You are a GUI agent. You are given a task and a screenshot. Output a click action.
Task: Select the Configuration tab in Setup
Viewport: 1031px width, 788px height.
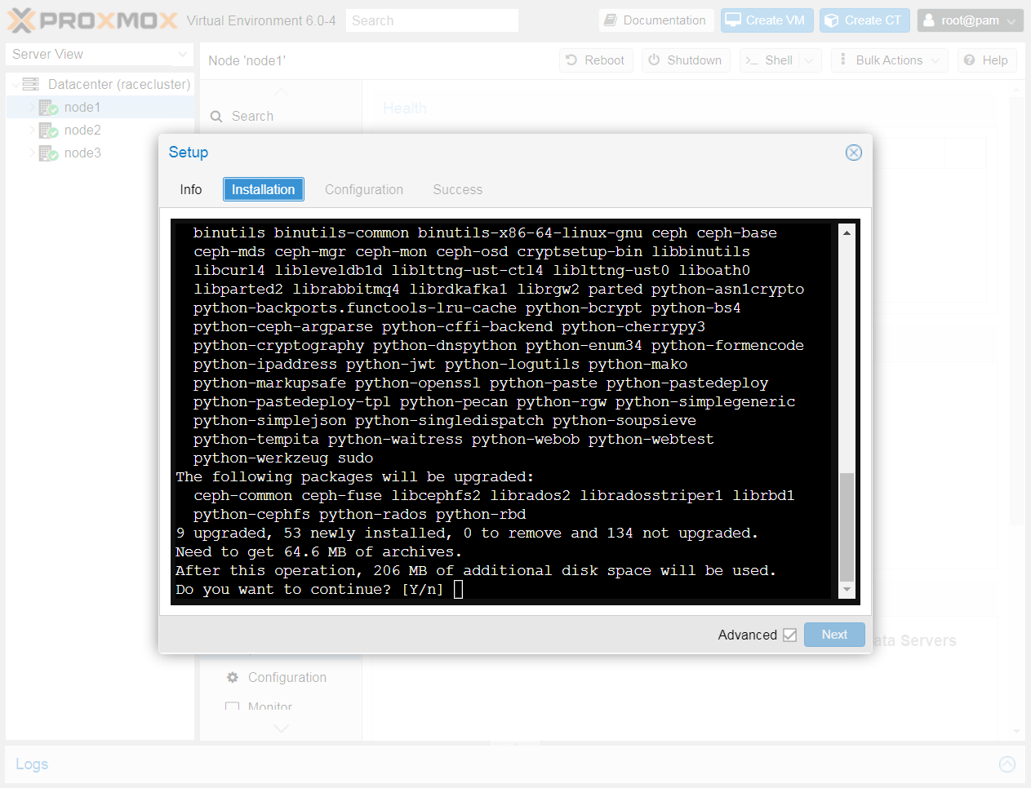[364, 189]
